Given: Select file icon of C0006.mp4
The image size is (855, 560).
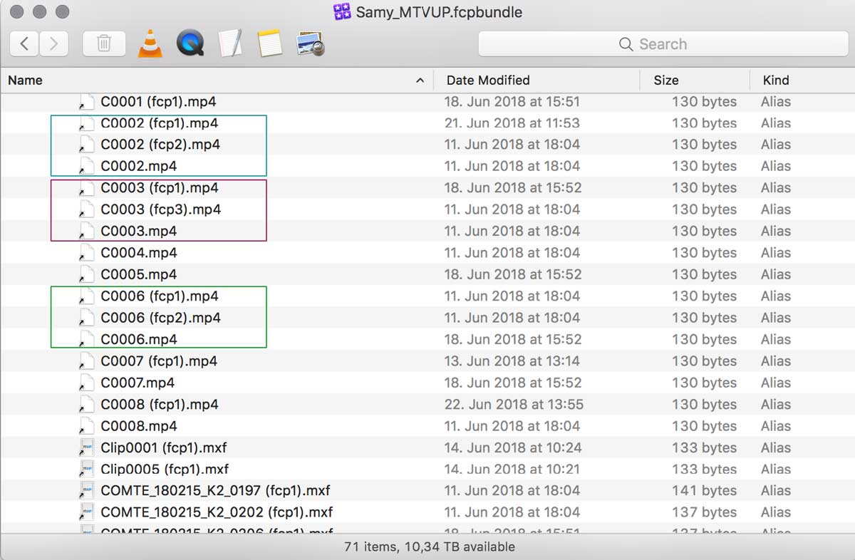Looking at the screenshot, I should [x=86, y=339].
